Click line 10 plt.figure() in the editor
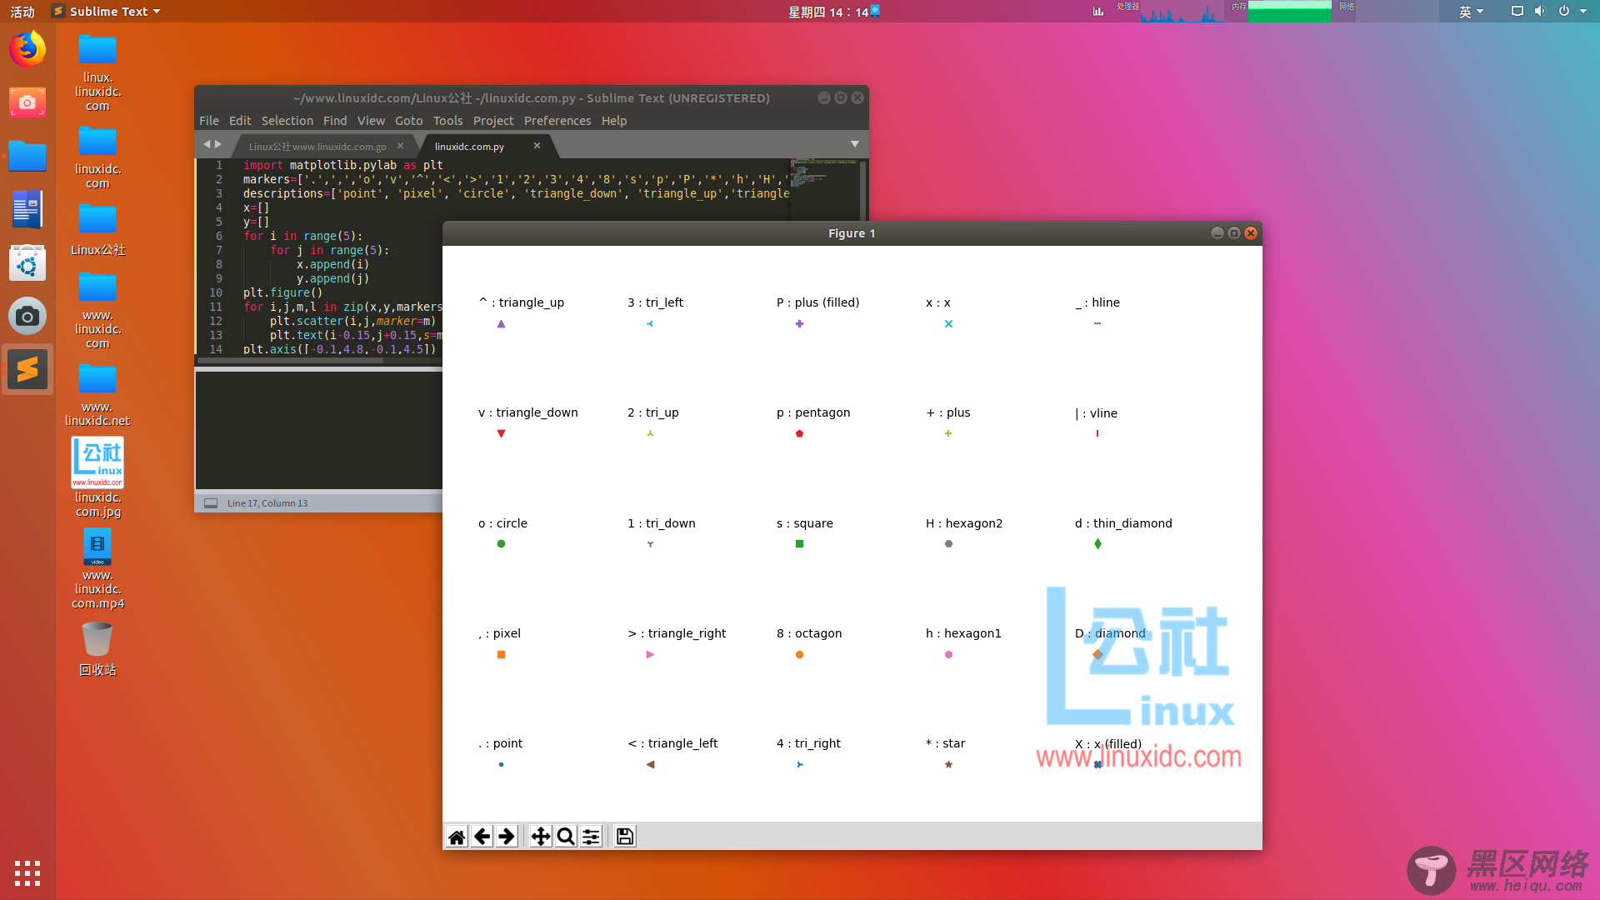The height and width of the screenshot is (900, 1600). pyautogui.click(x=282, y=292)
